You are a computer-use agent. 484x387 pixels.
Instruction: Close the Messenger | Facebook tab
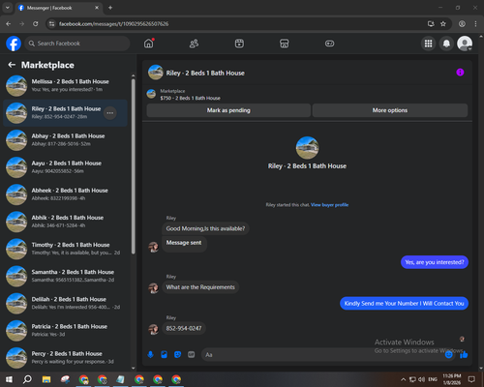97,8
